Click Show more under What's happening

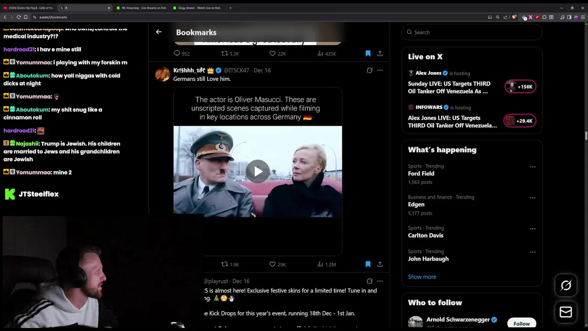tap(422, 277)
